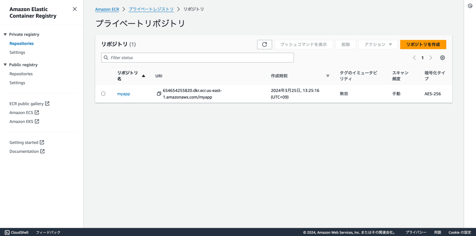
Task: Sort by repository name arrow
Action: coord(144,76)
